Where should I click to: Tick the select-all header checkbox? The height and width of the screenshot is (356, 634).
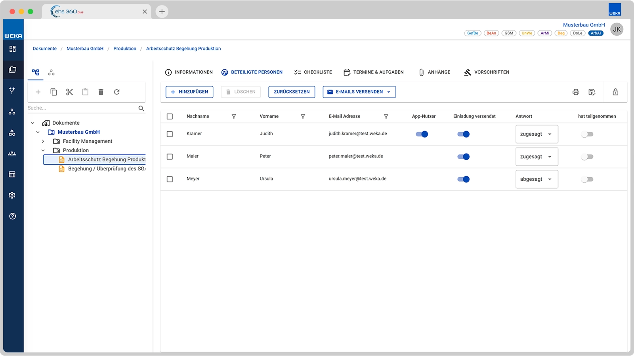click(170, 116)
